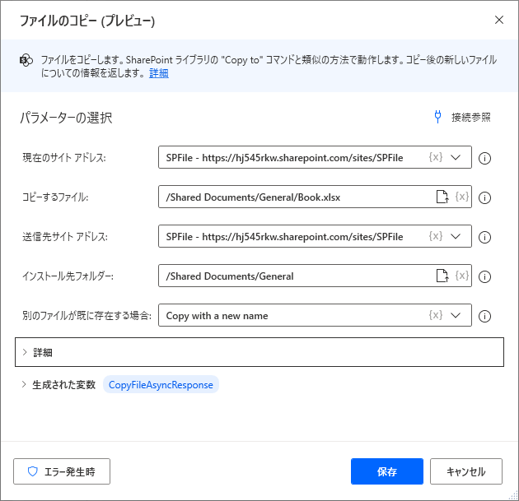Screen dimensions: 519x501
Task: Insert variable {x} in 現在のサイト アドレス field
Action: click(436, 157)
